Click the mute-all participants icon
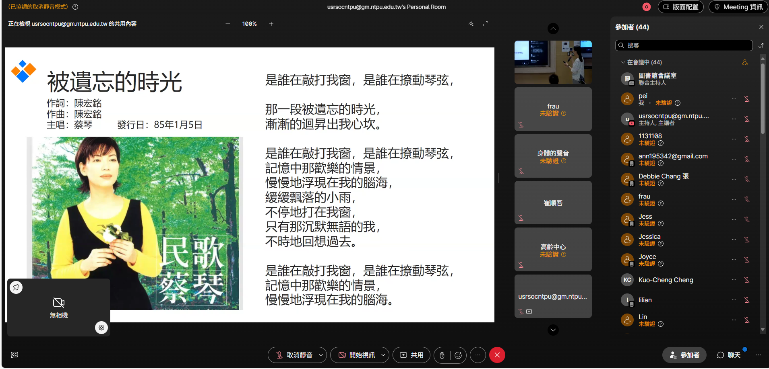Viewport: 769px width, 369px height. point(745,62)
